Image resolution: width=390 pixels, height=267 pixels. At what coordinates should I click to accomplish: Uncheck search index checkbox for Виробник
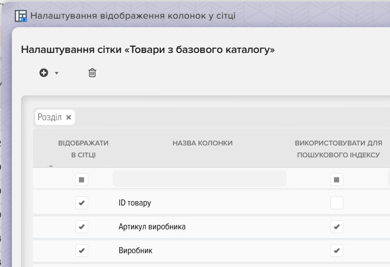337,250
